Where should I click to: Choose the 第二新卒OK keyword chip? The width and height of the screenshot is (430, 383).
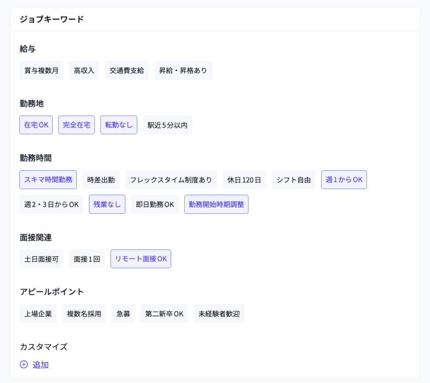(x=164, y=314)
